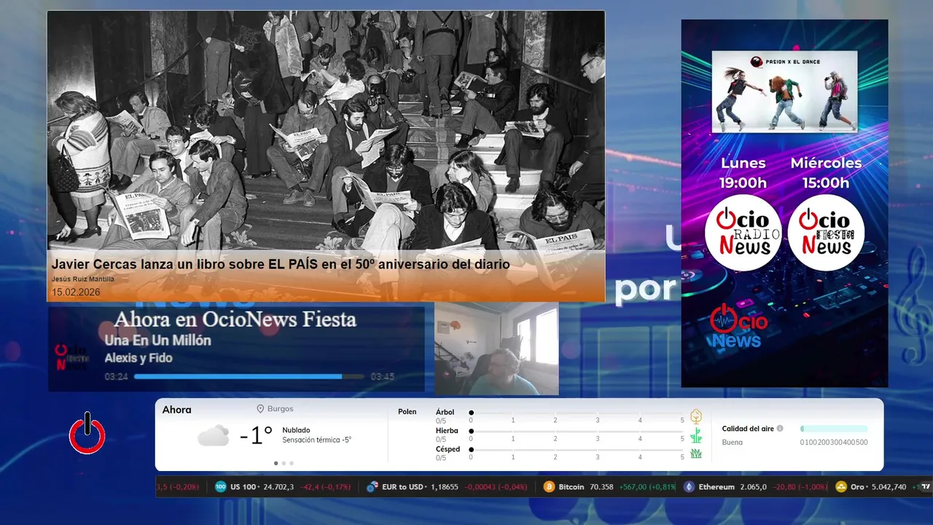Click the EUR to USD flag icon
This screenshot has width=933, height=525.
pos(372,486)
